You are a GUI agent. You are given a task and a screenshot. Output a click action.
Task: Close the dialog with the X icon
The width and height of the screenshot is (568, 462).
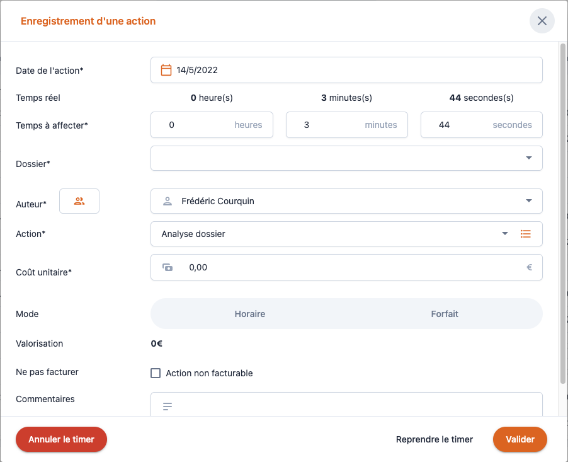click(542, 21)
